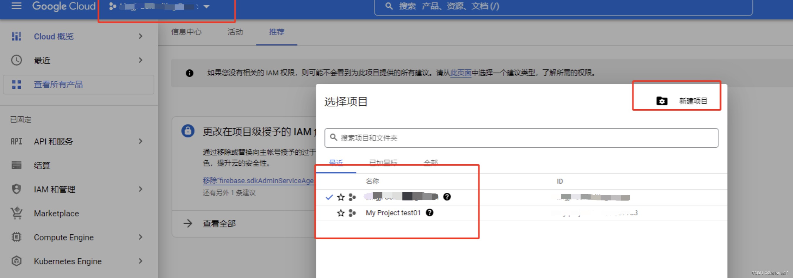Click the search magnifier icon in top bar
793x278 pixels.
pyautogui.click(x=389, y=6)
